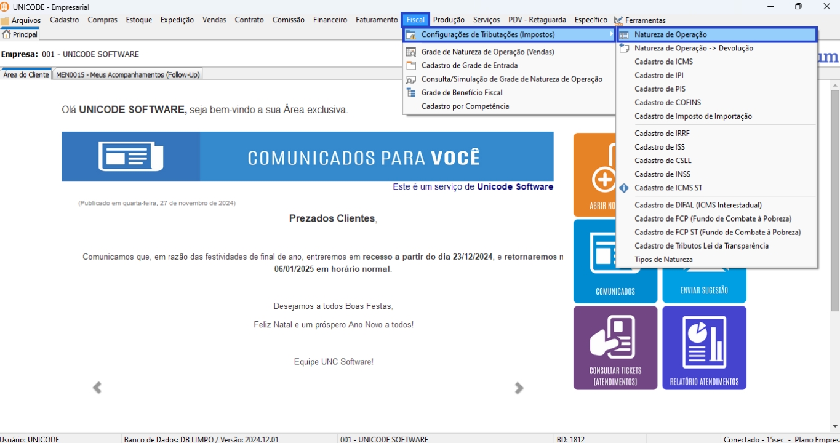This screenshot has height=443, width=840.
Task: Open Consultar Tickets (Atendimentos) purple tile
Action: click(x=615, y=348)
